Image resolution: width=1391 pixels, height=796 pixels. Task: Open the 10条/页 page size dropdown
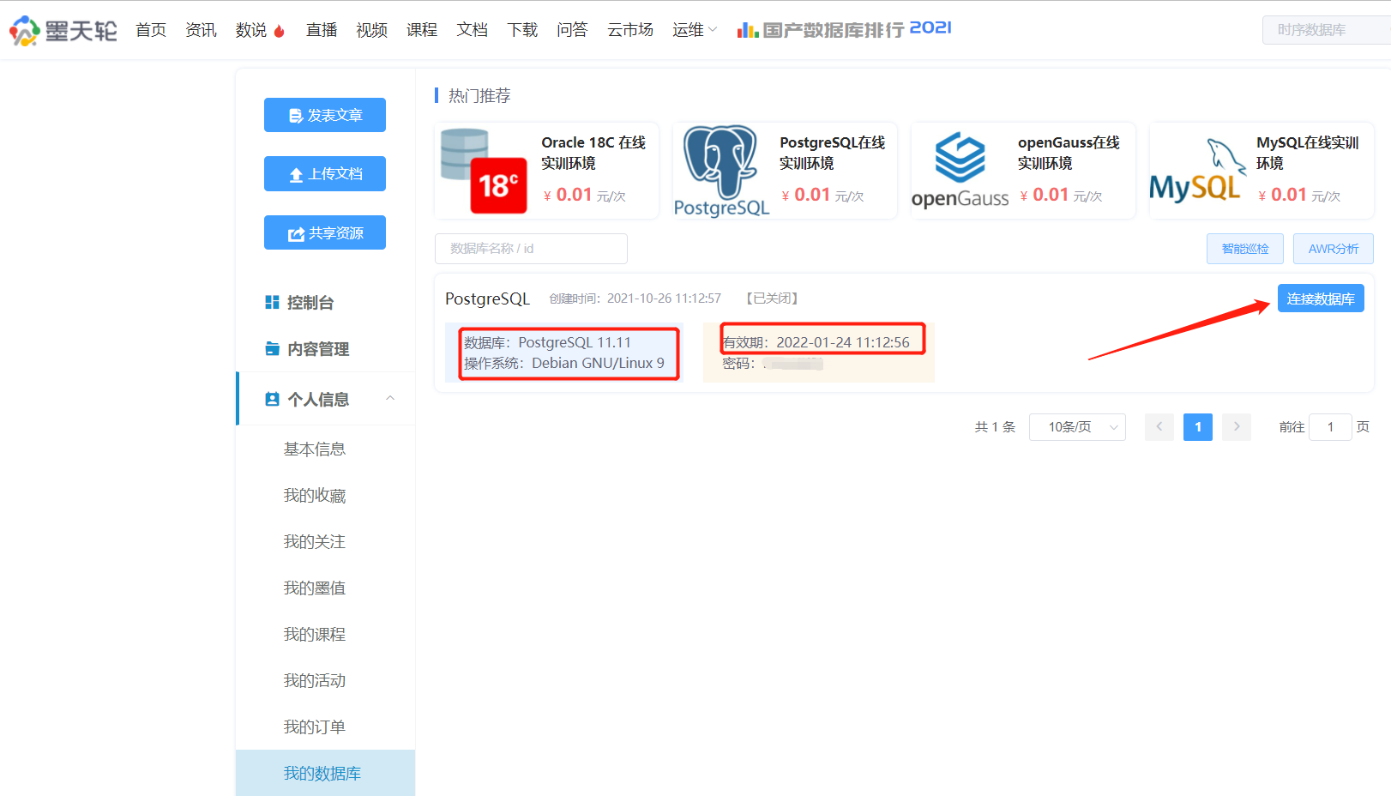[1077, 426]
